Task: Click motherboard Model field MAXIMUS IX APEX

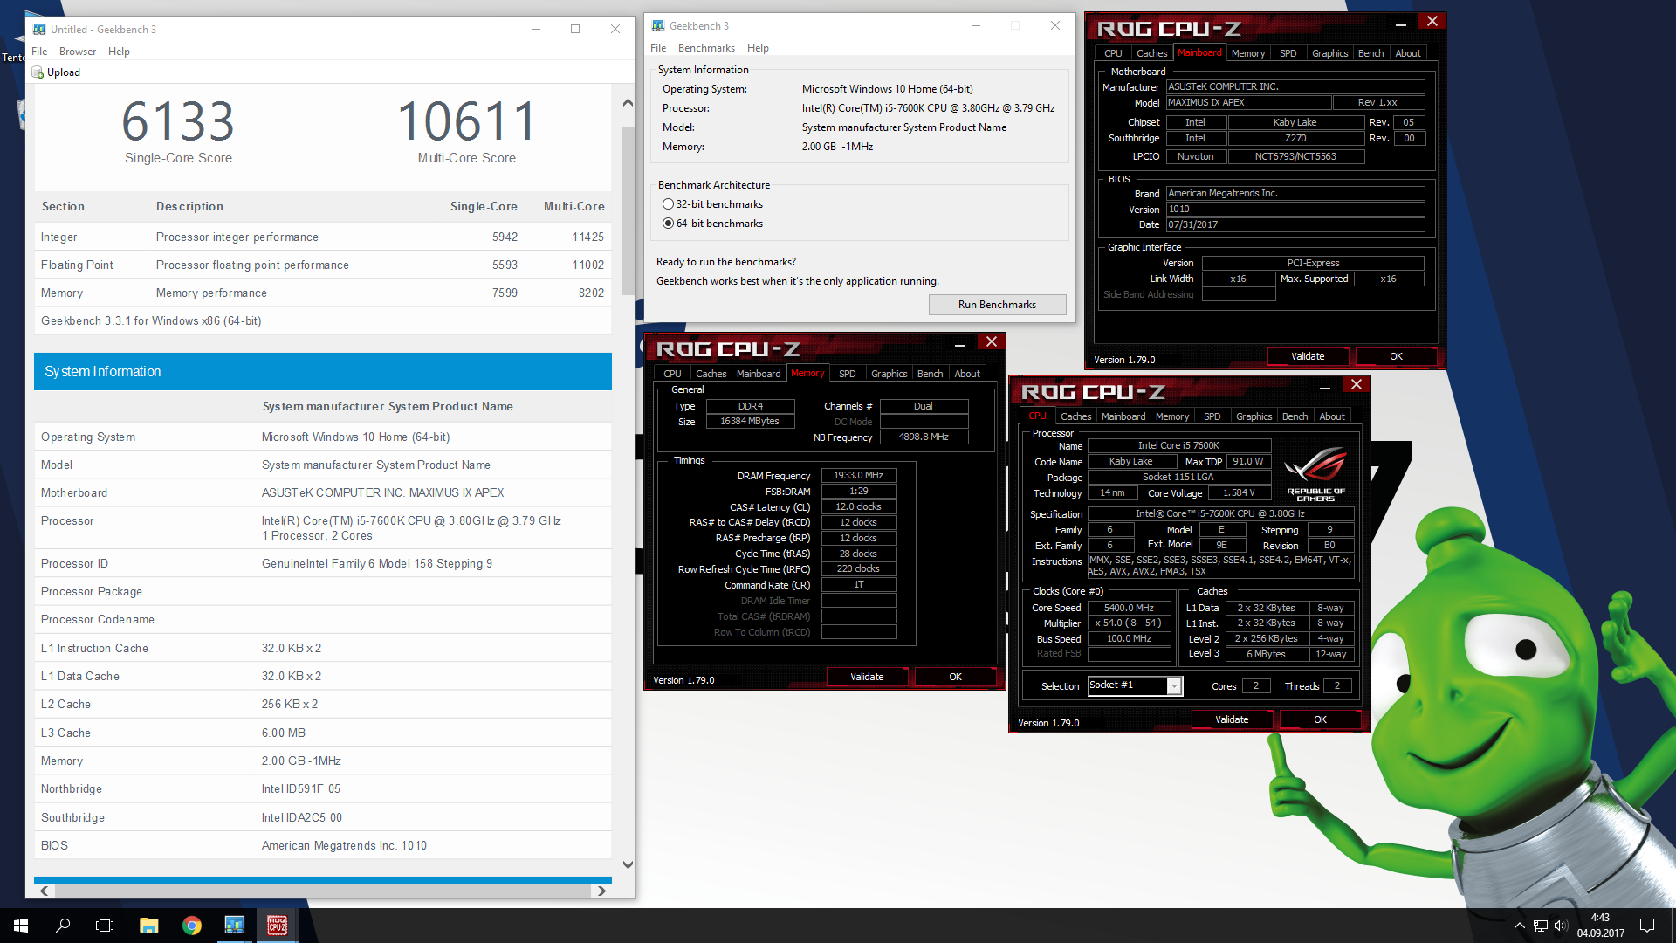Action: click(x=1248, y=102)
